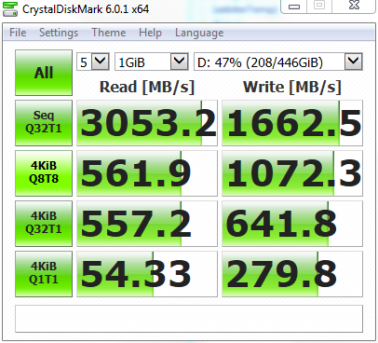Click the Write [MB/s] column header
378x343 pixels.
pos(292,87)
